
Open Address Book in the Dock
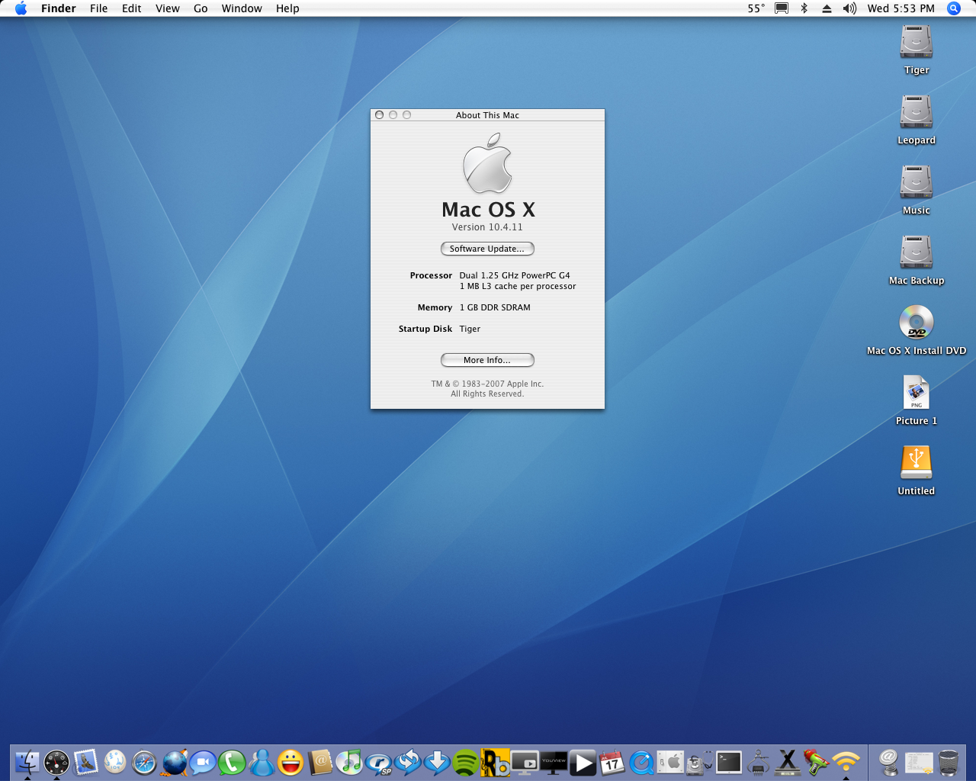pos(320,762)
